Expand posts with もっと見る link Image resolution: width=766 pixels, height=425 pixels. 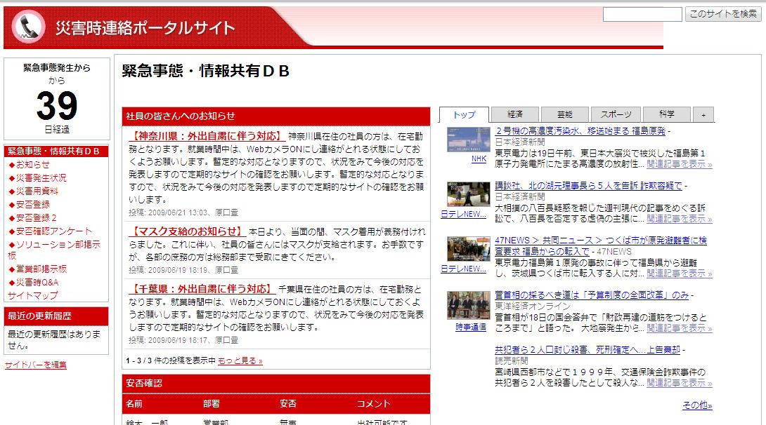[x=240, y=361]
